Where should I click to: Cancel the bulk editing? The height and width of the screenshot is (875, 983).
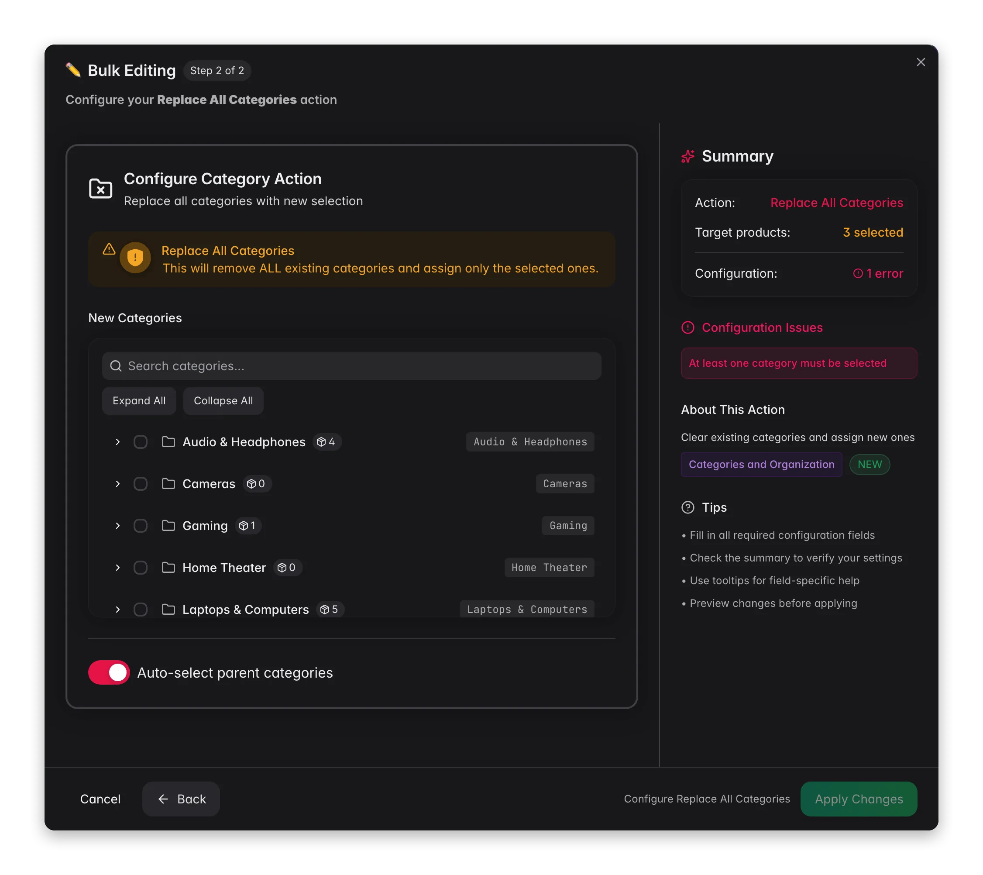100,799
